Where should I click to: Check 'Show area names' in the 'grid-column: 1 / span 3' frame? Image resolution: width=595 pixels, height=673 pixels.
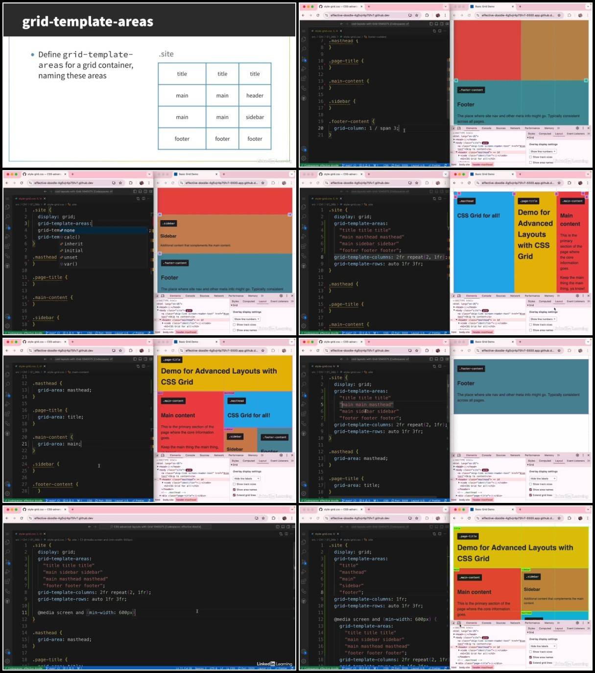[x=530, y=162]
